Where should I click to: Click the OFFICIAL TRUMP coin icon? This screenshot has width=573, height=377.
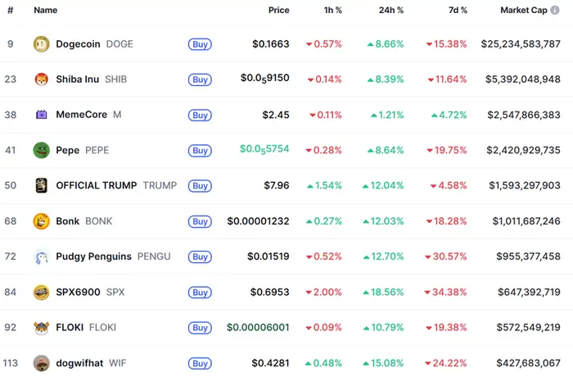point(41,185)
